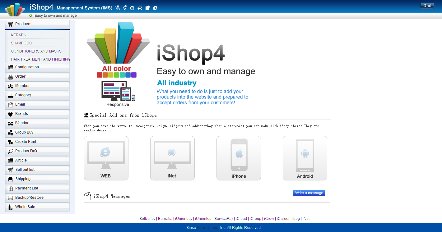Click the cart icon beside Sell out list
This screenshot has height=232, width=442.
click(11, 170)
